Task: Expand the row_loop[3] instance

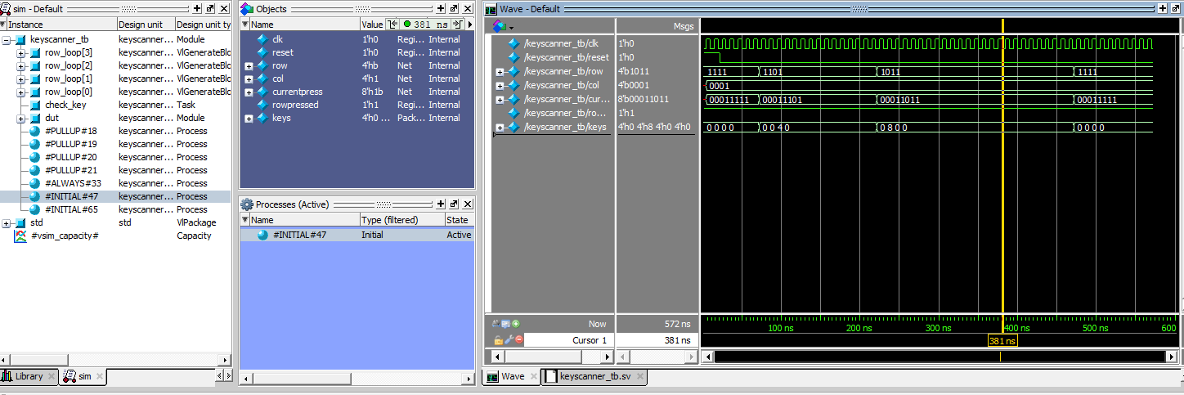Action: [21, 52]
